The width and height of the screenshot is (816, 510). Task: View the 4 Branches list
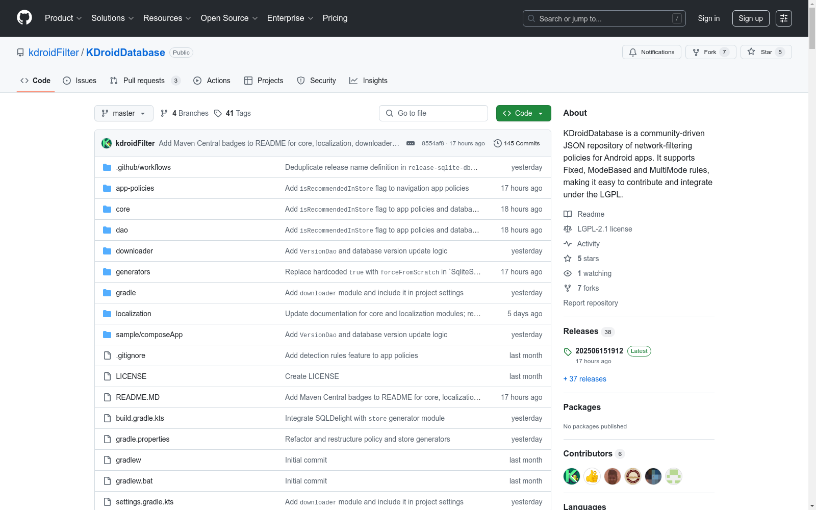click(185, 113)
